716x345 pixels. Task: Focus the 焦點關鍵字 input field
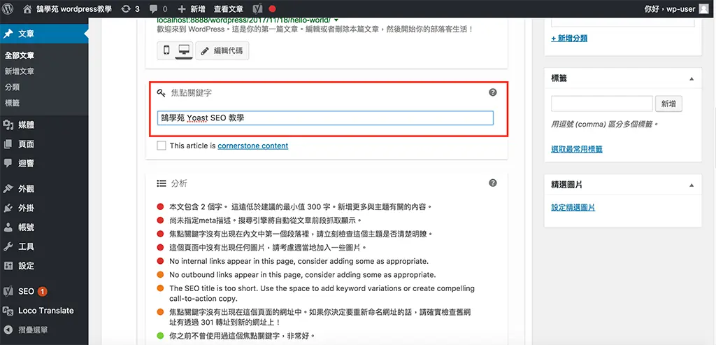tap(325, 118)
